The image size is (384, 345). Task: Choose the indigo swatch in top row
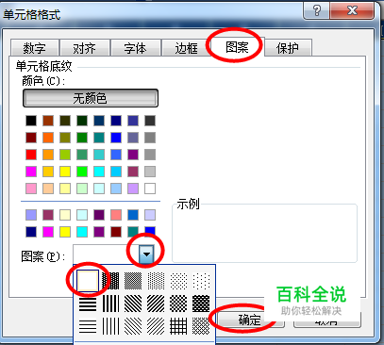click(x=133, y=121)
